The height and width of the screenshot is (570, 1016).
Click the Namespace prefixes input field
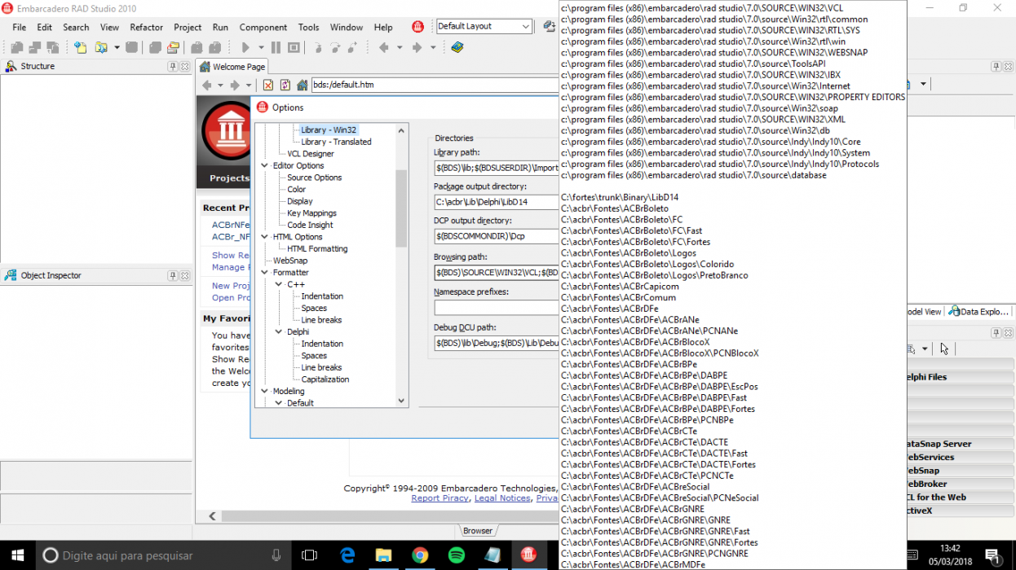(497, 308)
